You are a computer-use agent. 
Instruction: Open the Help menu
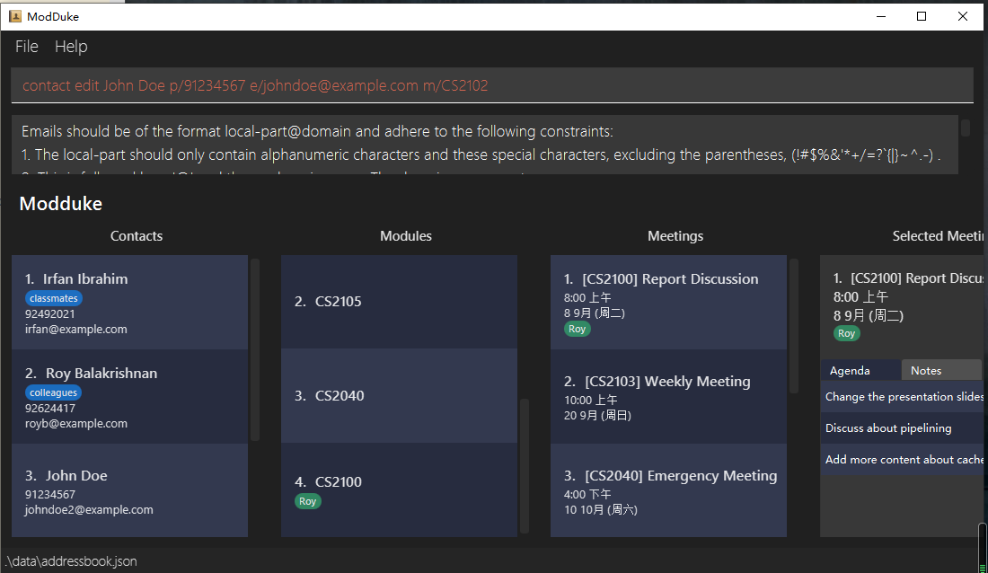point(71,47)
